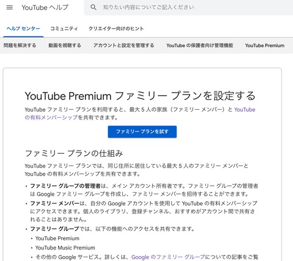Click the ファミリー プランの仕組み subheading
Viewport: 293px width, 261px height.
tap(74, 154)
